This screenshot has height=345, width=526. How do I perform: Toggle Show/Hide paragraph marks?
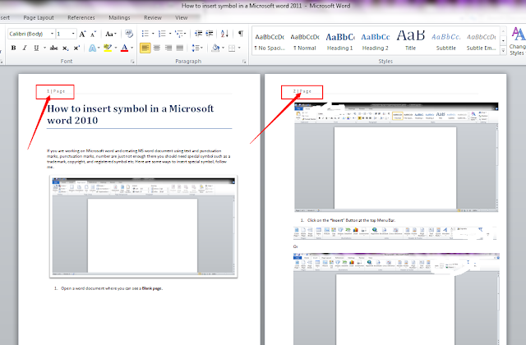[241, 34]
